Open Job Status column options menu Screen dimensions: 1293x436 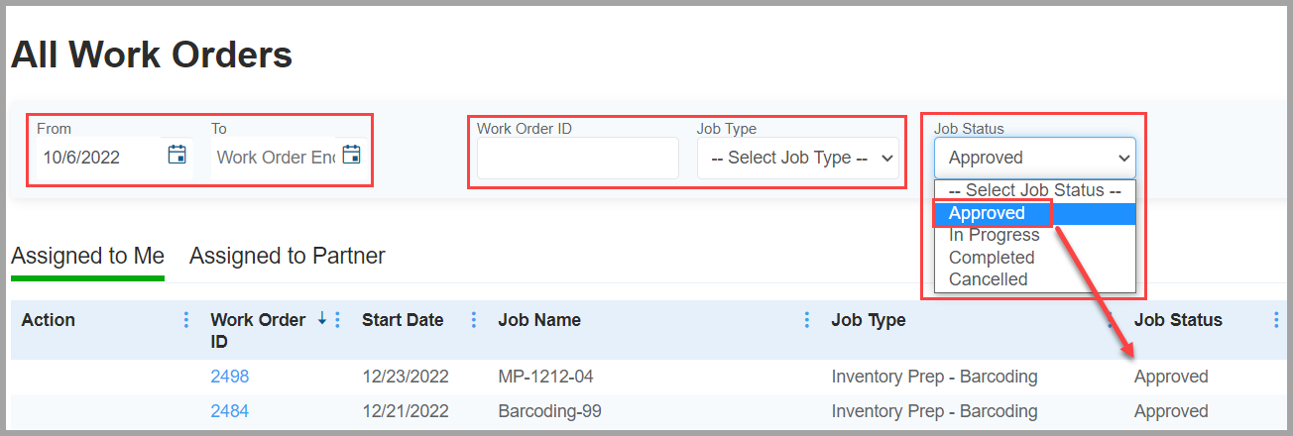tap(1276, 320)
